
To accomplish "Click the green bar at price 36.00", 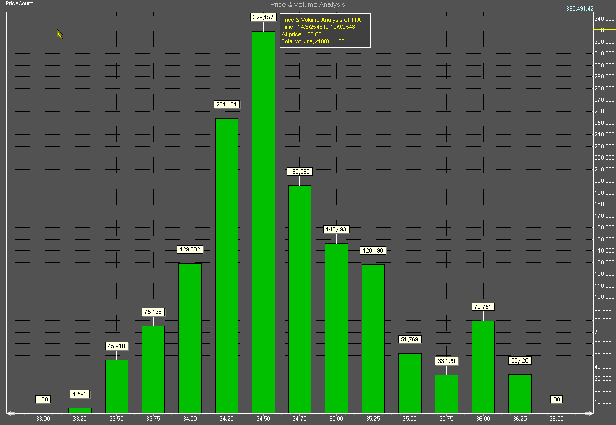I will 483,367.
